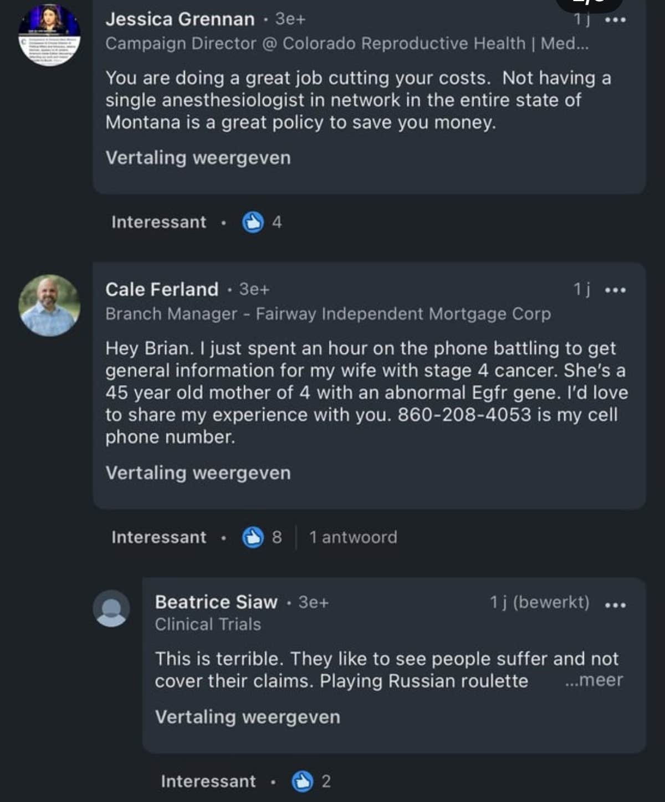Show translation of Cale Ferland's comment

[198, 473]
